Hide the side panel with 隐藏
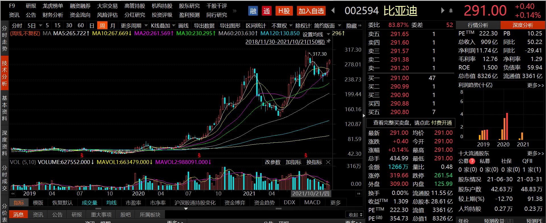 click(x=353, y=26)
